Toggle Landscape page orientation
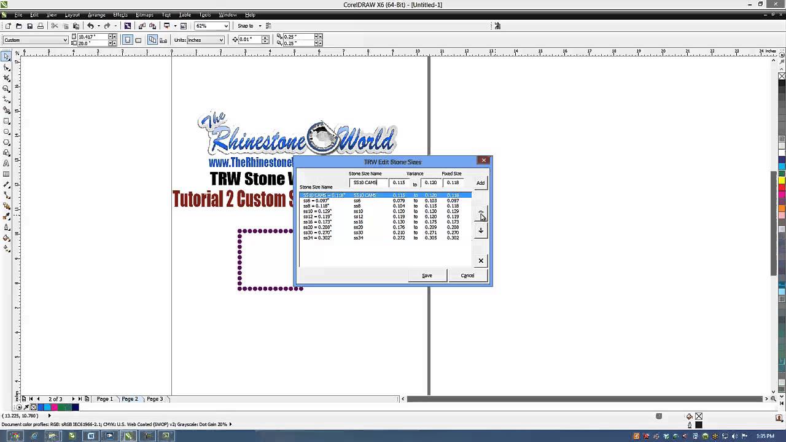 coord(138,40)
